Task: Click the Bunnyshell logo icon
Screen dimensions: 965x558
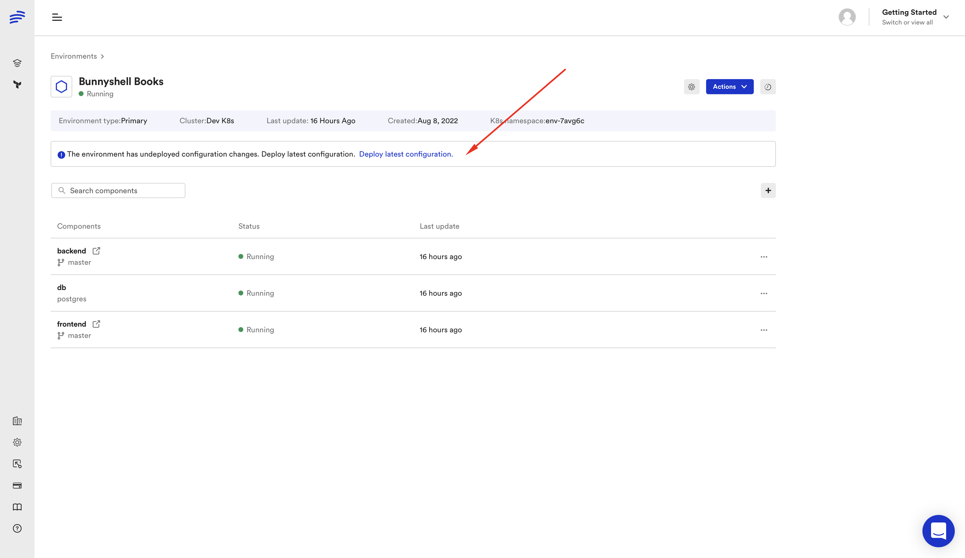Action: click(17, 17)
